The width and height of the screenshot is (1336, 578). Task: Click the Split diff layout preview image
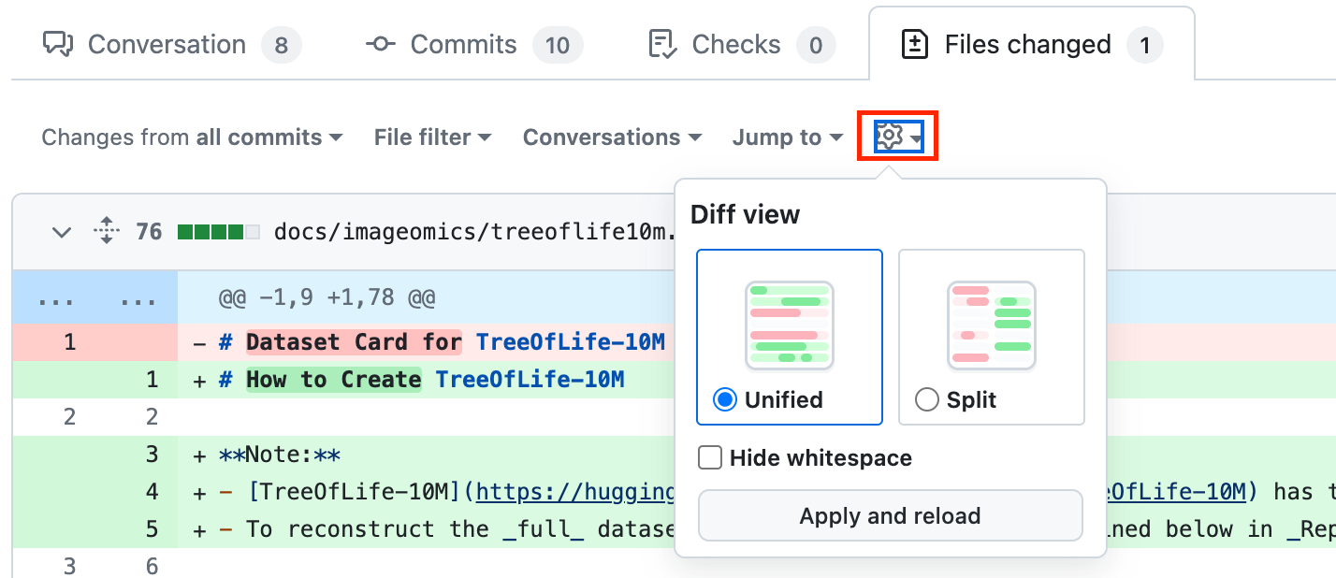point(991,325)
